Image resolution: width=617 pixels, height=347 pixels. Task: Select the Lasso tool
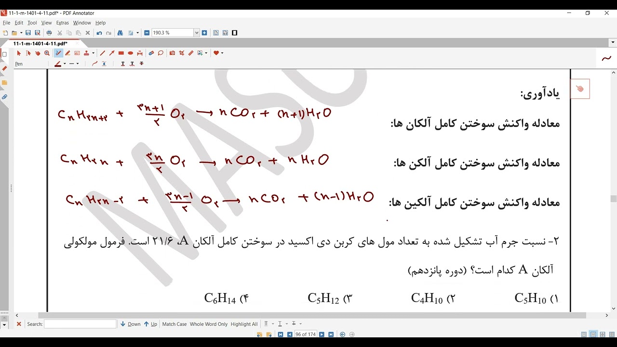click(161, 53)
